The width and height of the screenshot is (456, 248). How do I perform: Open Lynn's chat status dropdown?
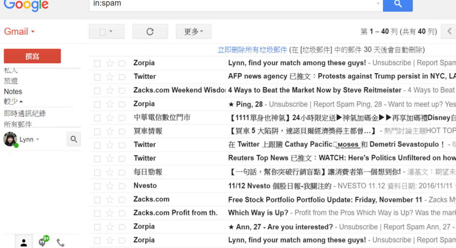pos(37,139)
